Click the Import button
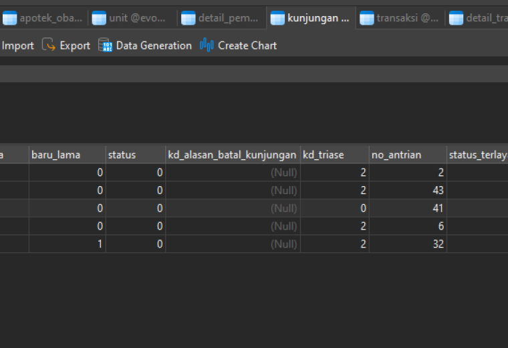 point(17,46)
